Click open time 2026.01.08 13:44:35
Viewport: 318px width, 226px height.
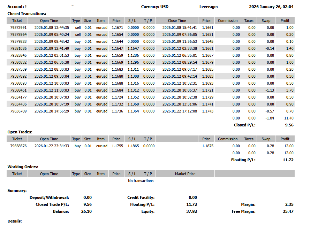click(52, 28)
